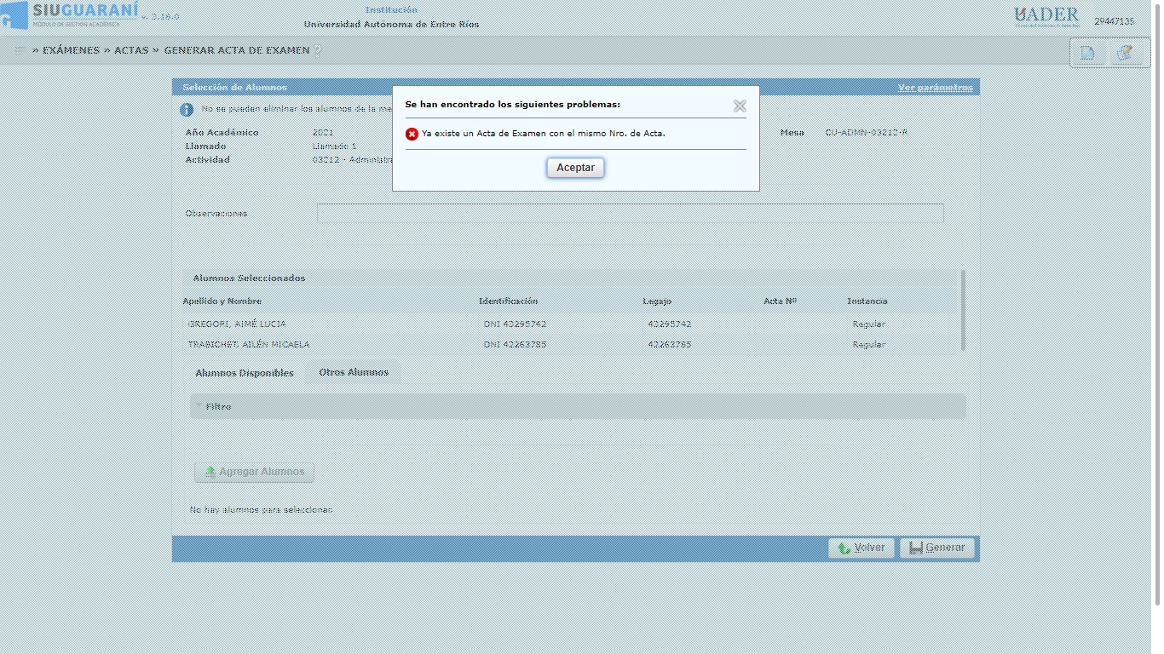Expand the Filtro section
The image size is (1164, 654).
[218, 407]
